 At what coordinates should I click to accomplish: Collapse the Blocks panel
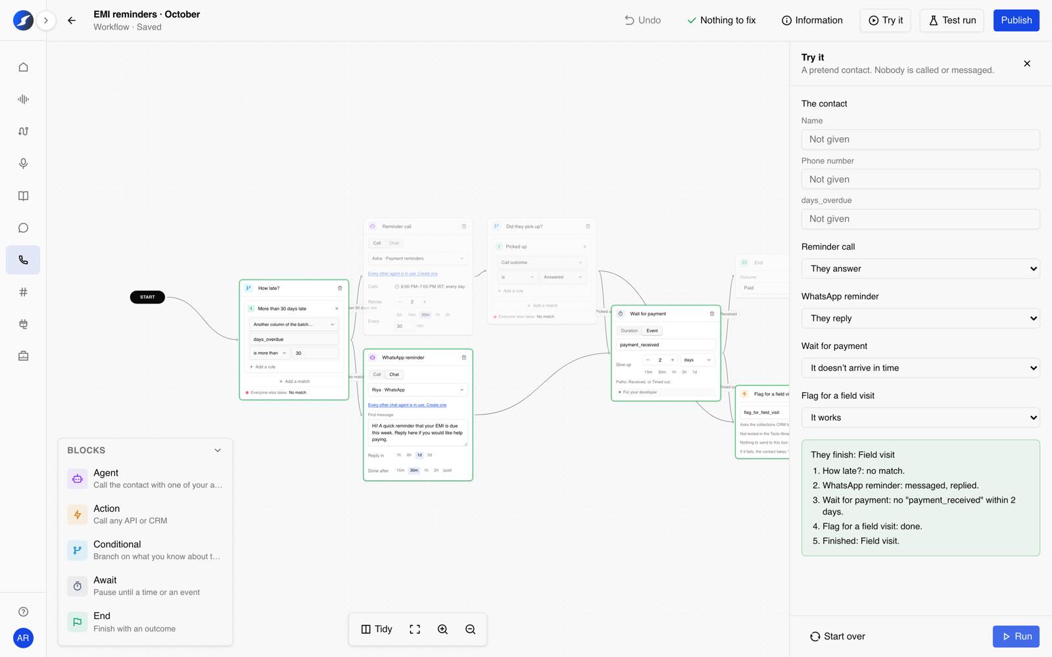click(218, 451)
